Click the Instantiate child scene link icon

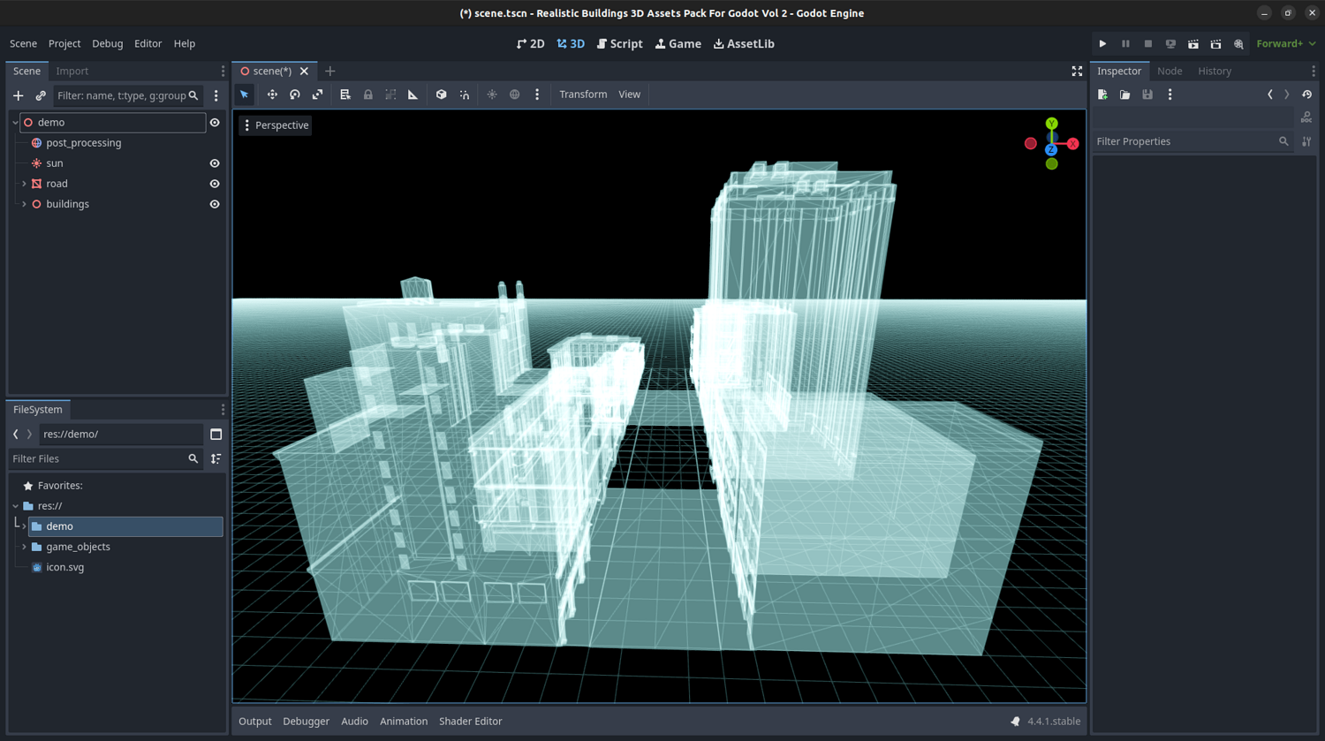pyautogui.click(x=41, y=95)
